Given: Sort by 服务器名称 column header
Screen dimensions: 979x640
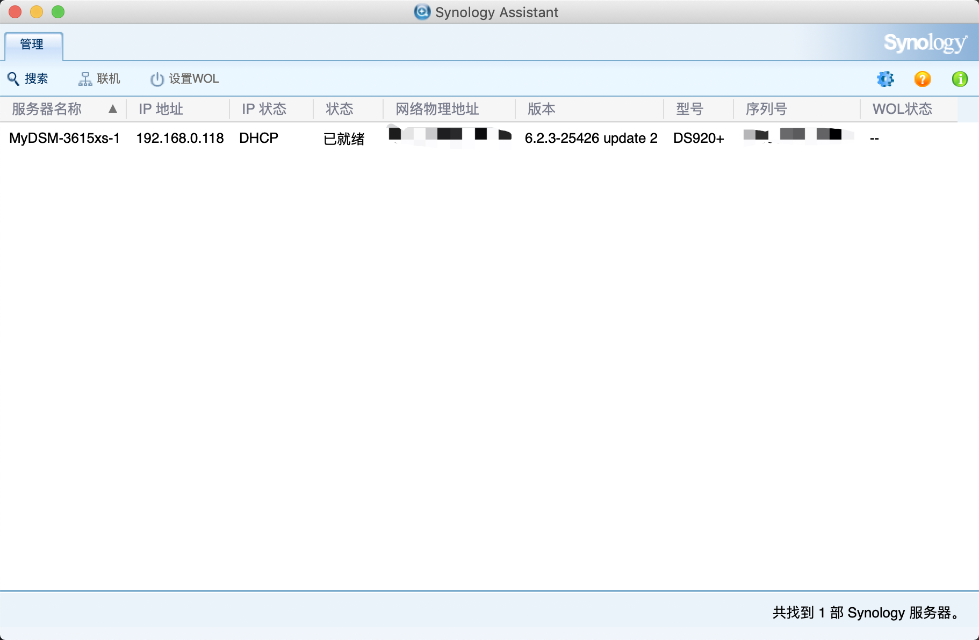Looking at the screenshot, I should pos(63,109).
